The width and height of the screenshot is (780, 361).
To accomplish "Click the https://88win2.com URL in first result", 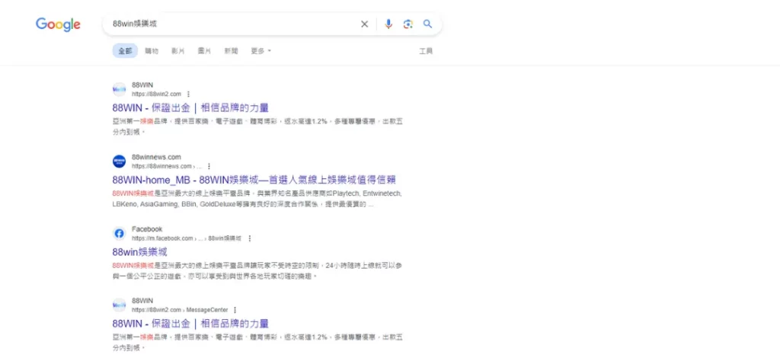I will coord(157,94).
